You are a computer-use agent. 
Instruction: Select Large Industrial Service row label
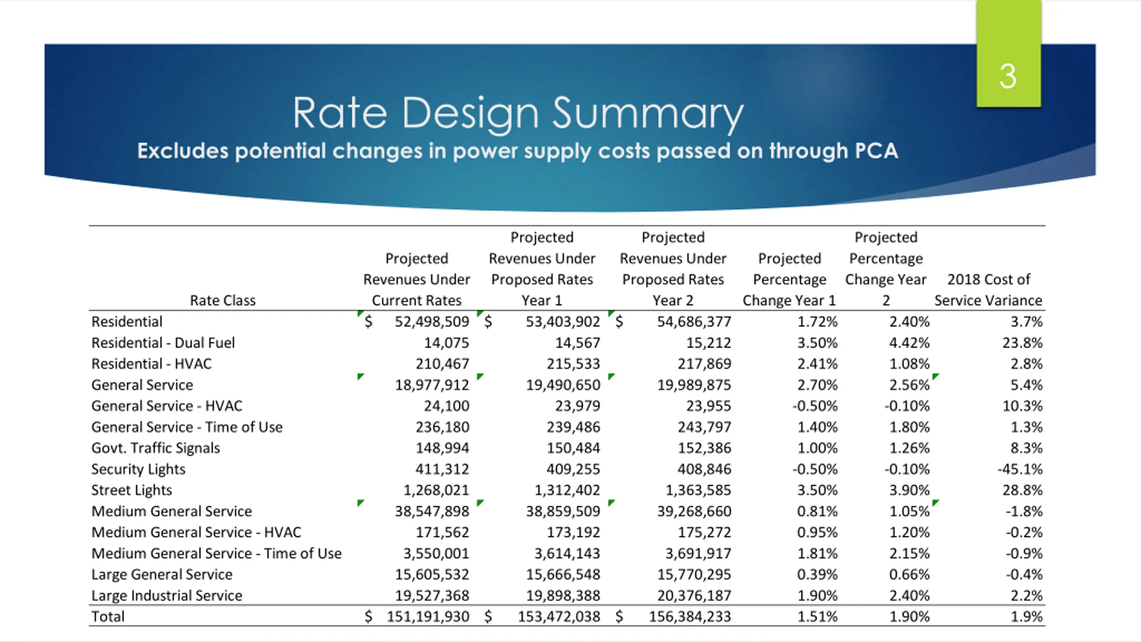(x=167, y=596)
